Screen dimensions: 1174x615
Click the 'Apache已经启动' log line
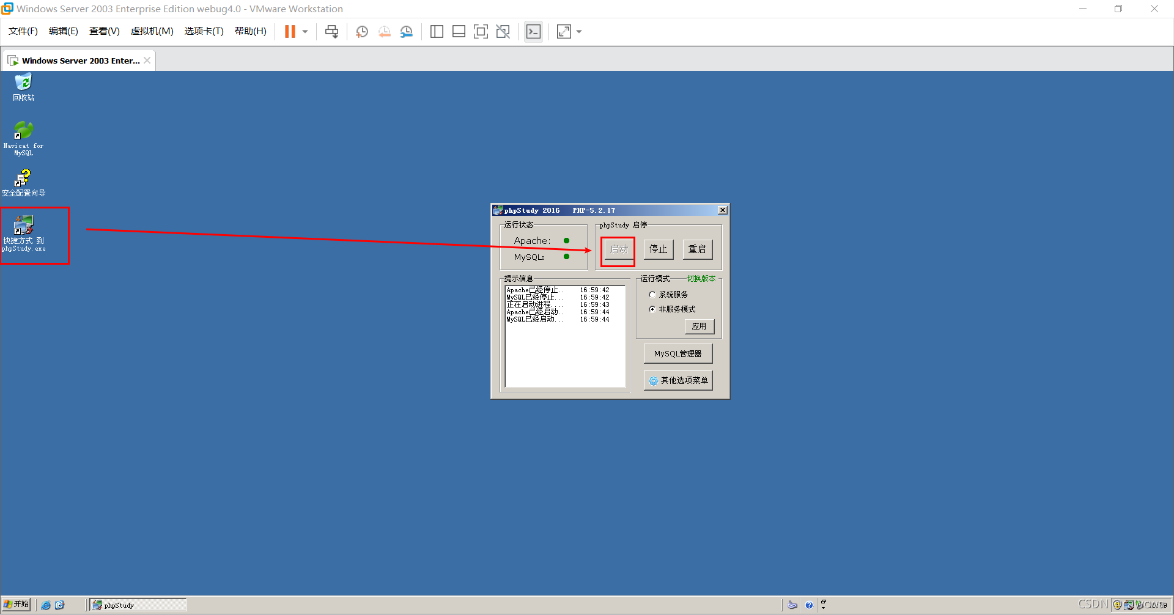click(558, 312)
